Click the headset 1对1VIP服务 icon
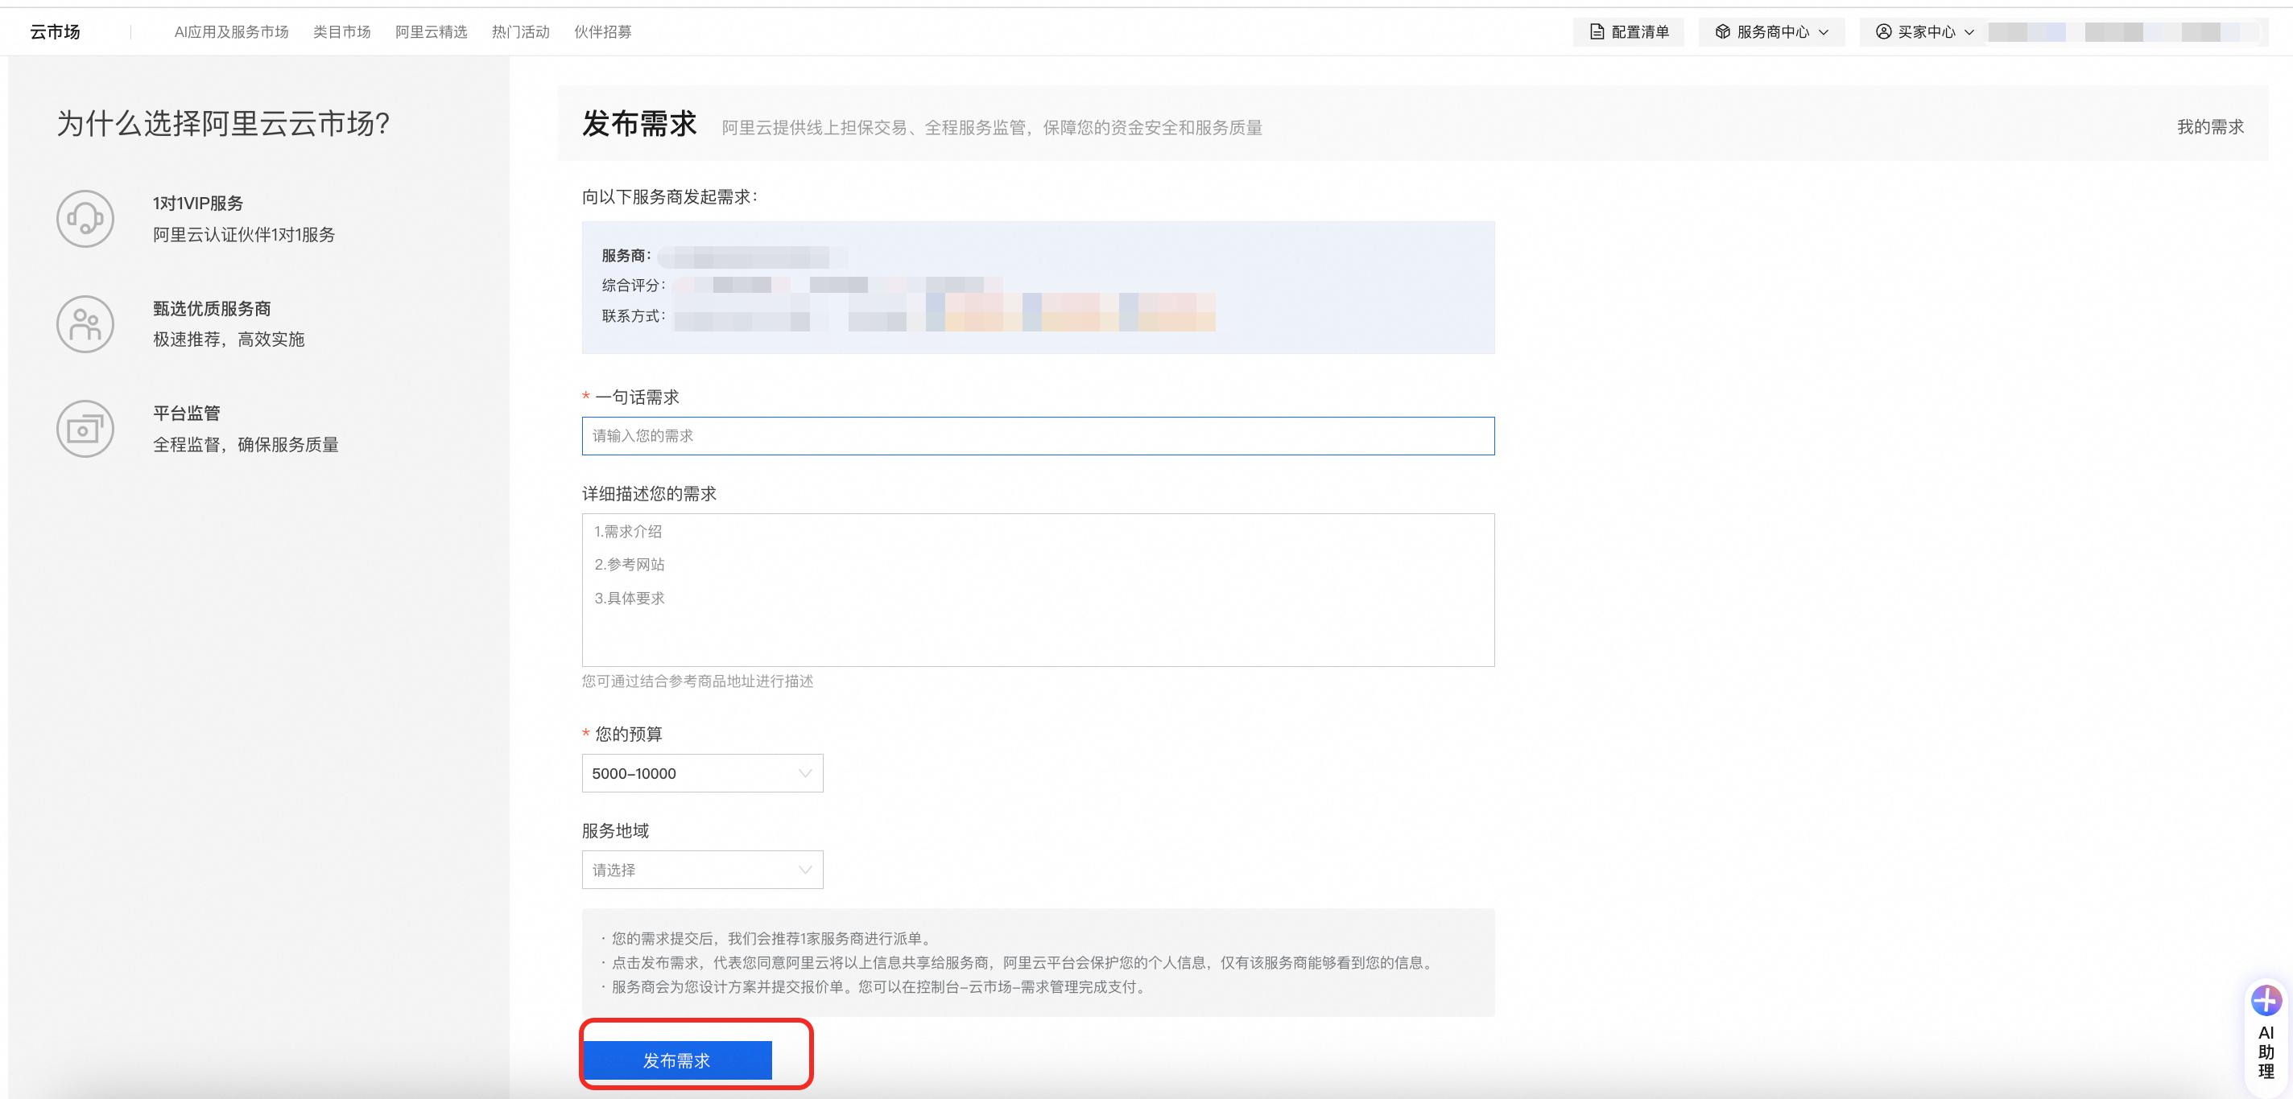The height and width of the screenshot is (1099, 2293). click(x=85, y=219)
